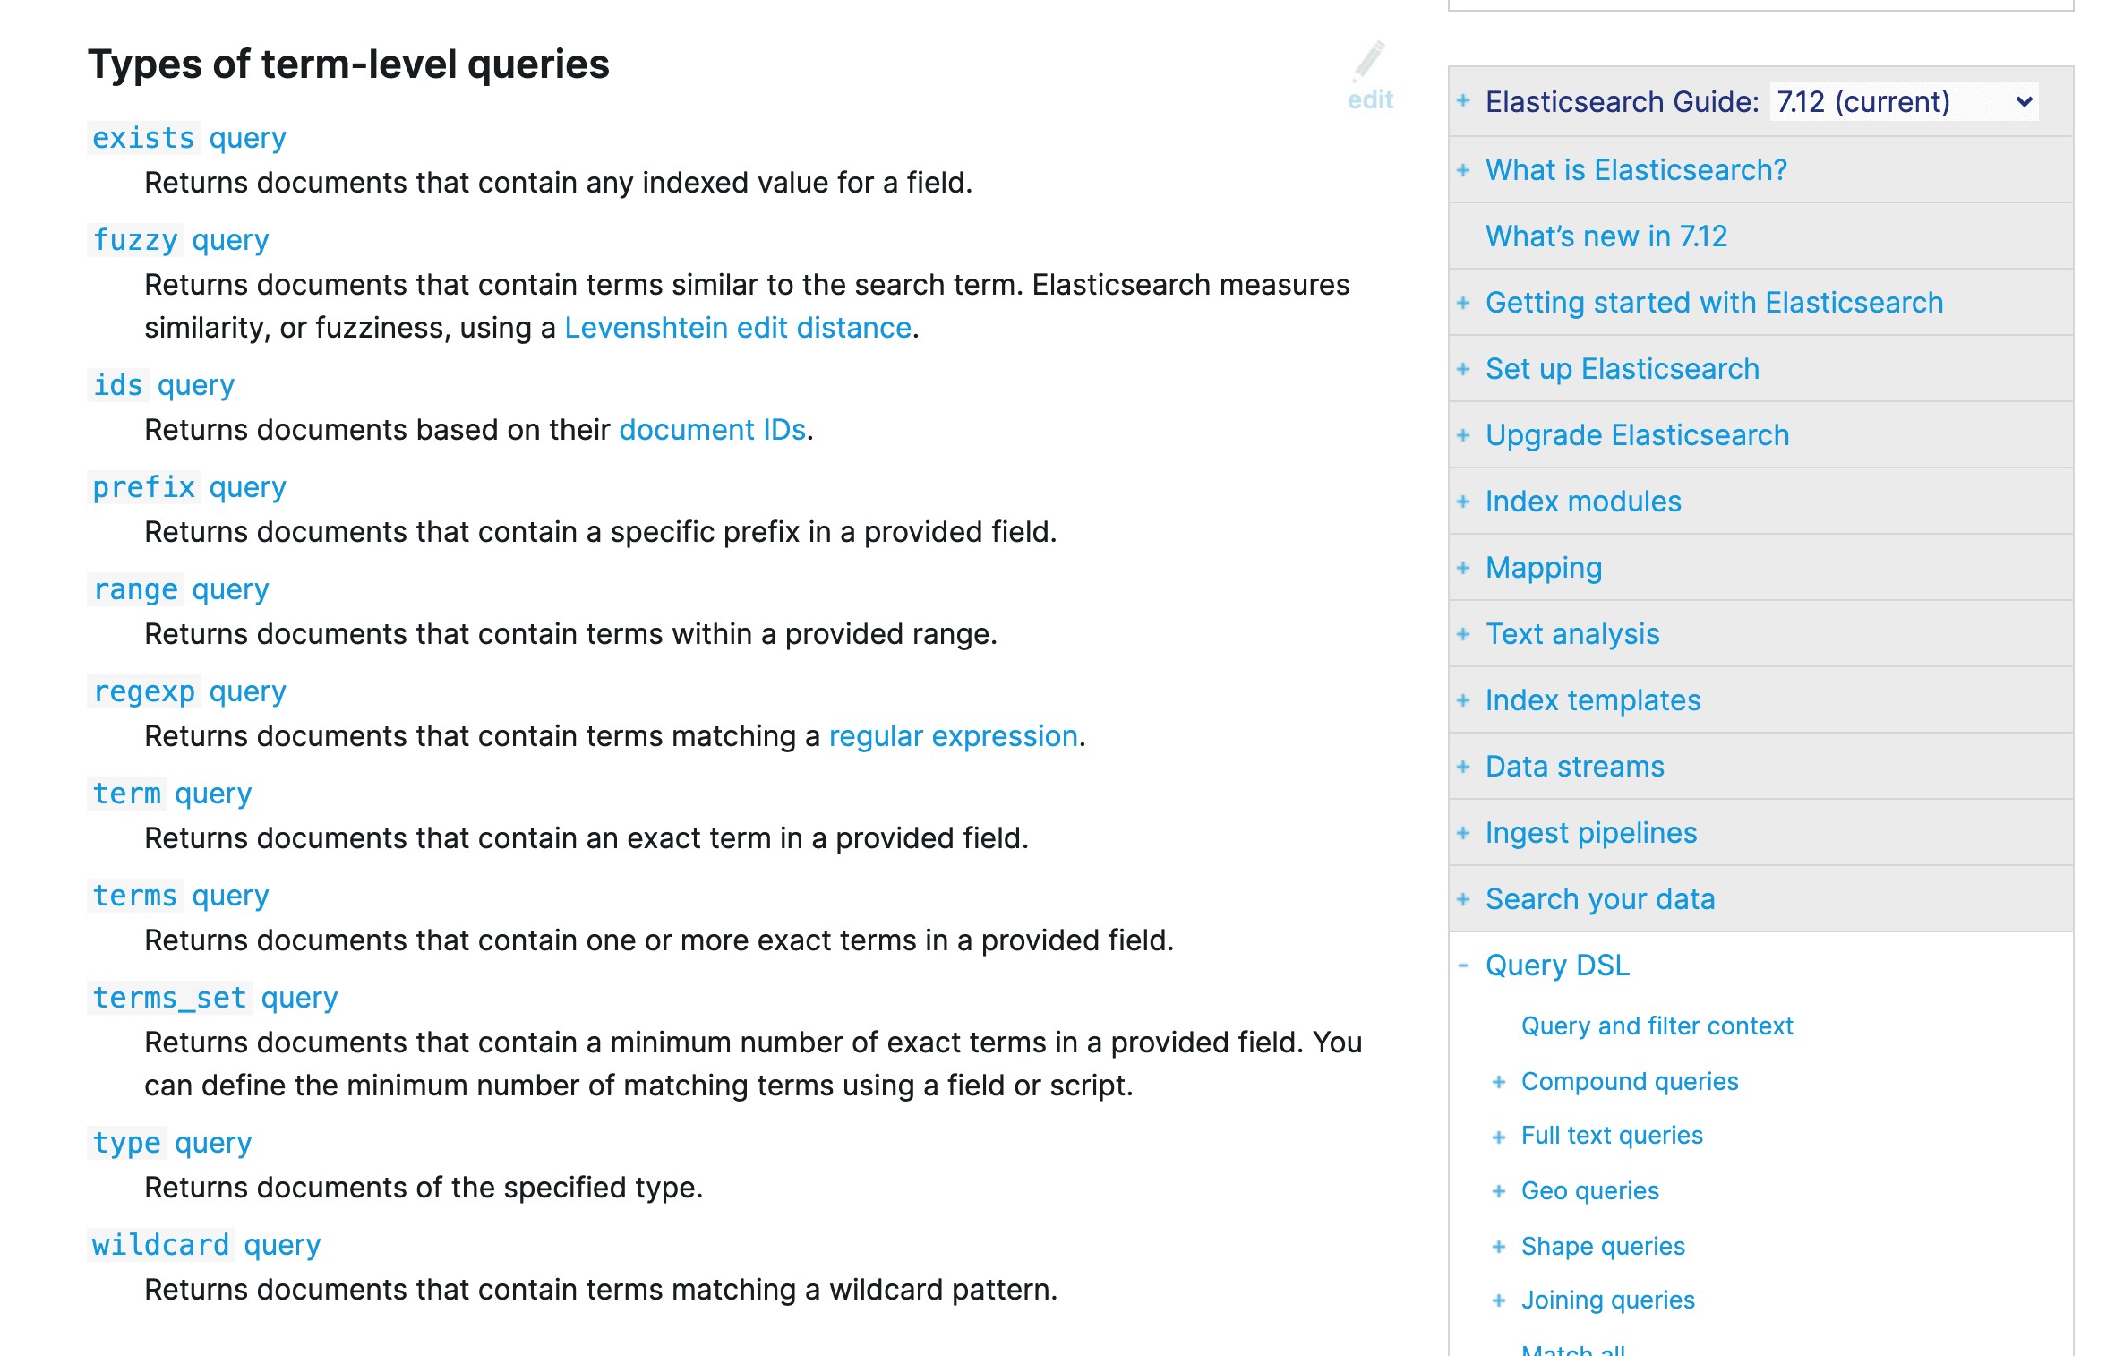Open the wildcard query documentation
Viewport: 2115px width, 1356px height.
(204, 1244)
